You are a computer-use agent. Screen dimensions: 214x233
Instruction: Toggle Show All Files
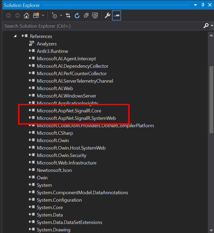[95, 15]
